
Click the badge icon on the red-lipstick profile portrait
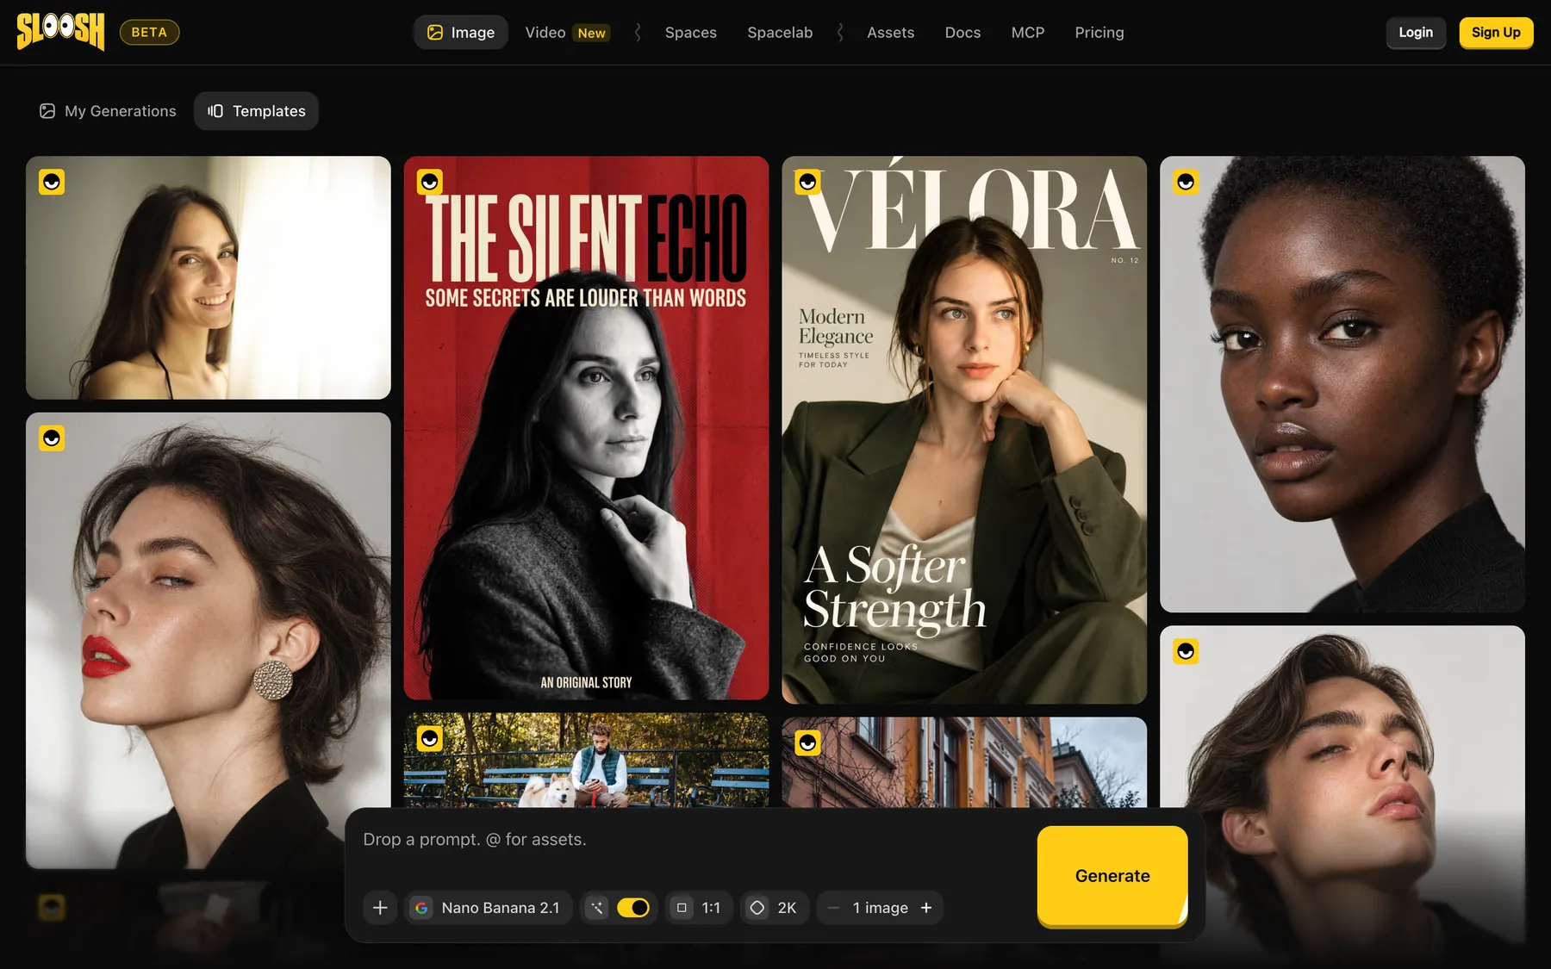pos(52,438)
